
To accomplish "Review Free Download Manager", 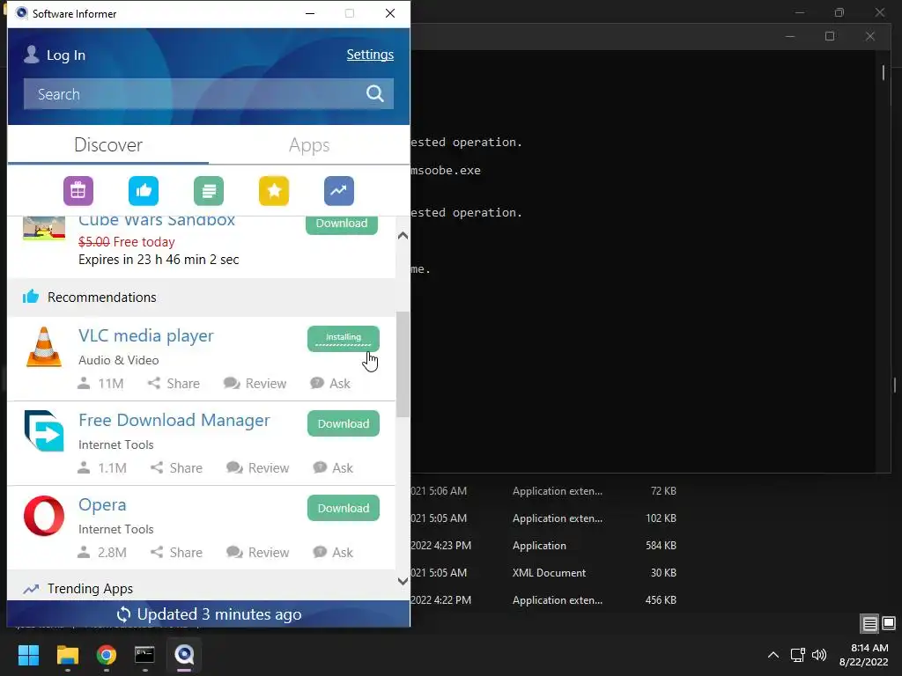I will point(258,468).
